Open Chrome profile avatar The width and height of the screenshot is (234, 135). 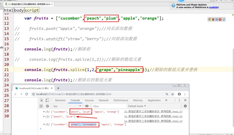click(179, 94)
